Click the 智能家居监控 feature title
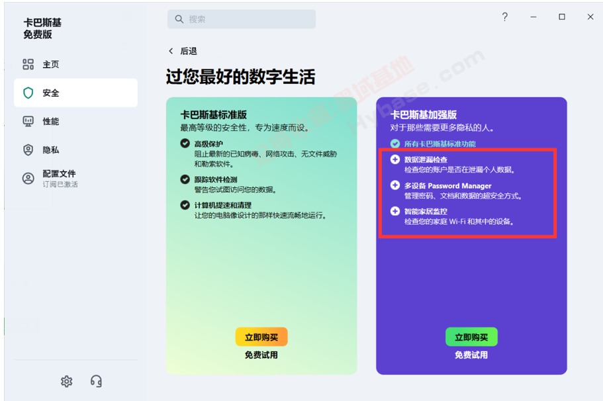This screenshot has height=401, width=603. click(426, 212)
